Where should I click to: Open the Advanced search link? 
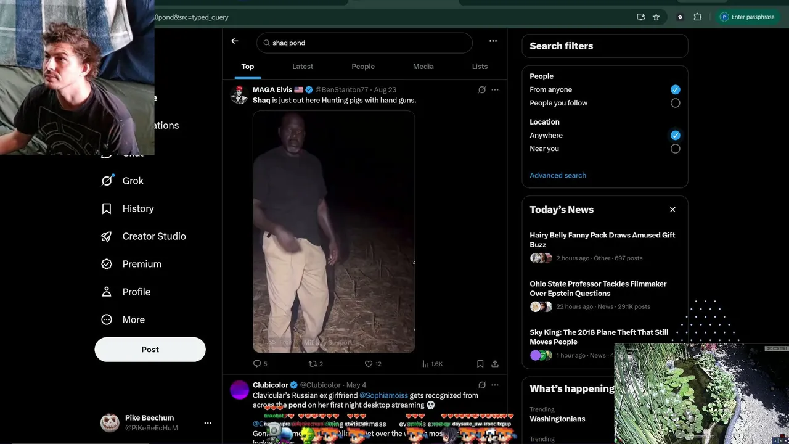tap(558, 175)
